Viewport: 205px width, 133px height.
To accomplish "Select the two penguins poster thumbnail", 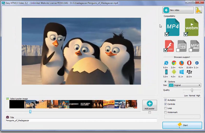I will (x=30, y=104).
